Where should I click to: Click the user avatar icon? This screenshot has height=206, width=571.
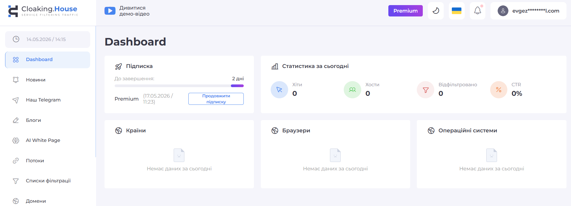click(x=503, y=11)
